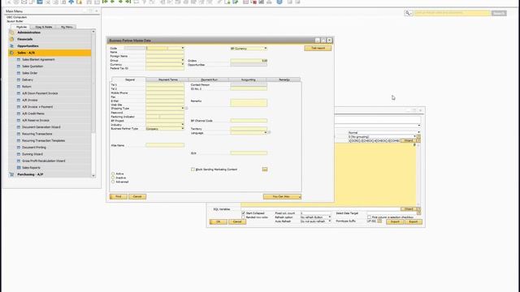This screenshot has width=520, height=292.
Task: Click into the Name input field
Action: pos(165,52)
